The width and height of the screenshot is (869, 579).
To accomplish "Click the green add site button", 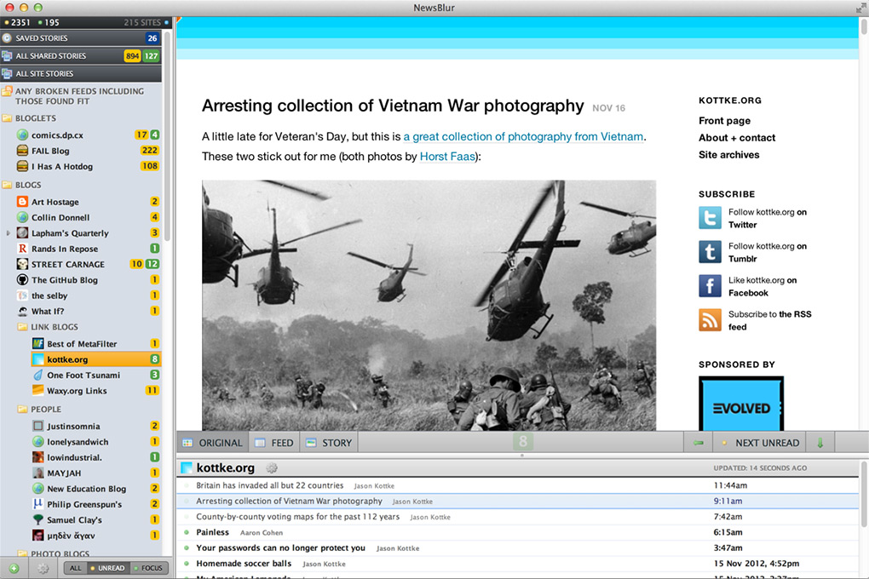I will coord(14,568).
